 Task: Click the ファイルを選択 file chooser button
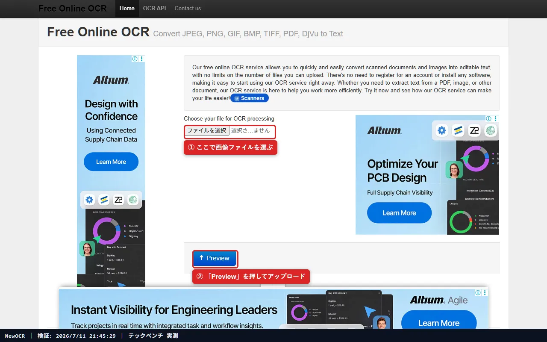tap(207, 131)
